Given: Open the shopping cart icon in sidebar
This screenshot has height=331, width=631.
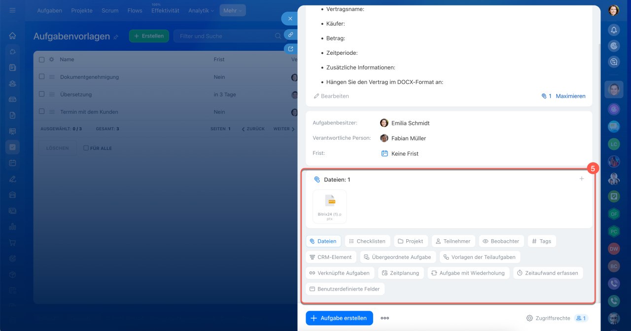Looking at the screenshot, I should (12, 243).
